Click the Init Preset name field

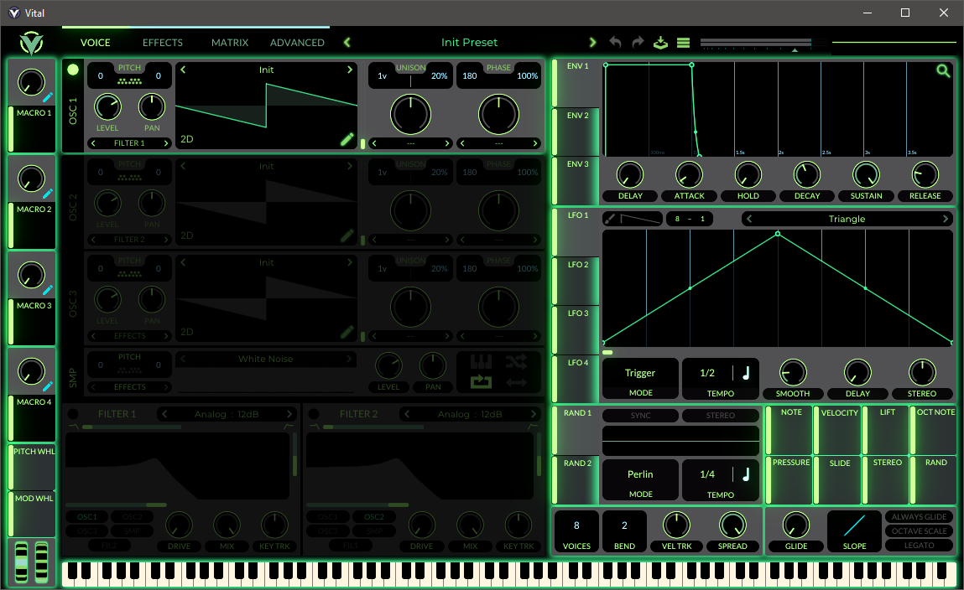pyautogui.click(x=469, y=43)
